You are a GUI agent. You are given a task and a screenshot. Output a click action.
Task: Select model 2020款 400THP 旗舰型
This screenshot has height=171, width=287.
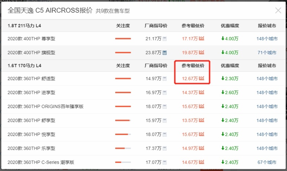tap(31, 53)
